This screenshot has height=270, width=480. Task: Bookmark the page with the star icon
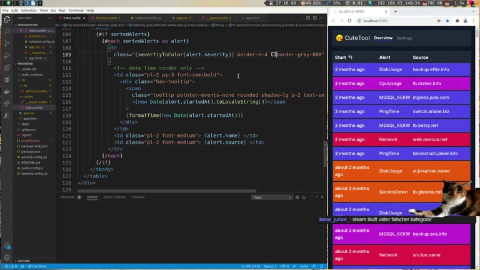tap(447, 21)
